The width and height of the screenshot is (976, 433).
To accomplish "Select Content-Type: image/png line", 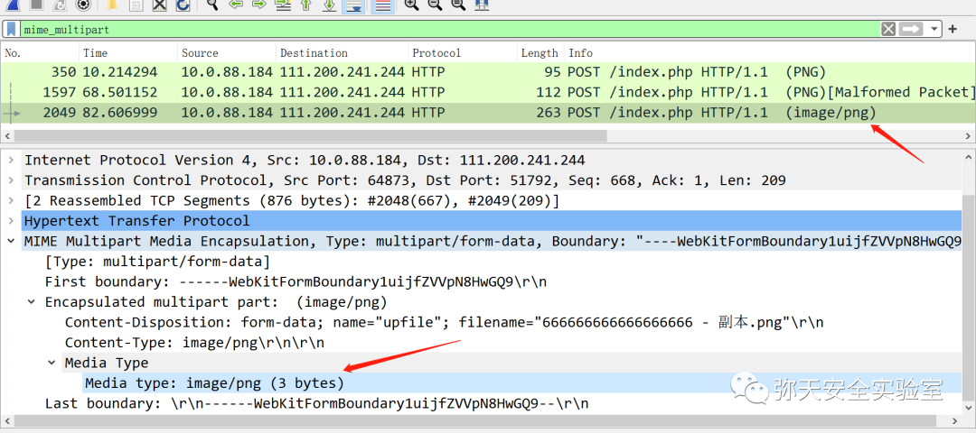I will tap(194, 342).
